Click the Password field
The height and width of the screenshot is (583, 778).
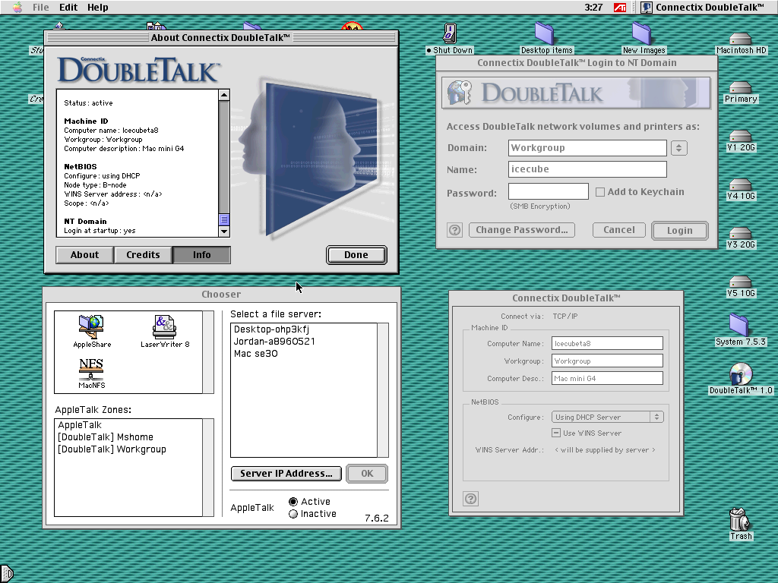tap(549, 191)
